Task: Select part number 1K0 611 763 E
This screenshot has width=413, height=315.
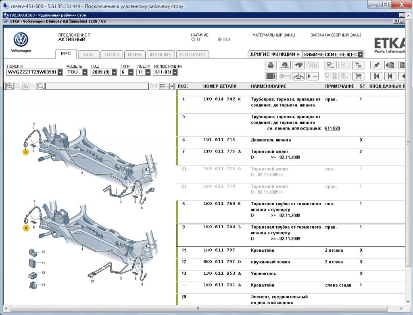Action: (x=222, y=204)
